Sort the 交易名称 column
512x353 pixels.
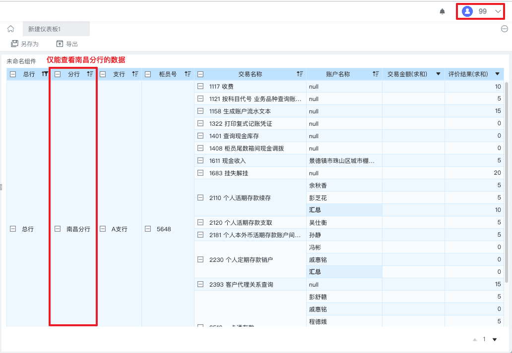(300, 74)
